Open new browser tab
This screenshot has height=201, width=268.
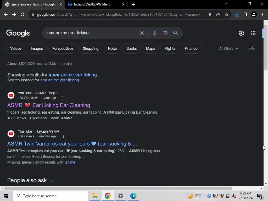[x=133, y=4]
